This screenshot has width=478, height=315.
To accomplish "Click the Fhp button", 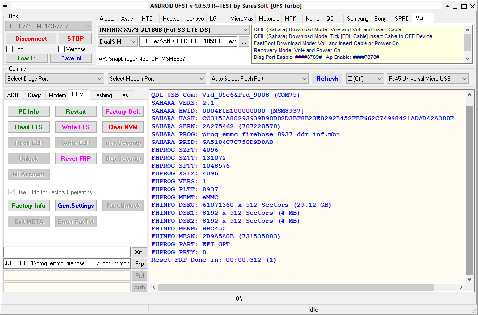I will (140, 264).
